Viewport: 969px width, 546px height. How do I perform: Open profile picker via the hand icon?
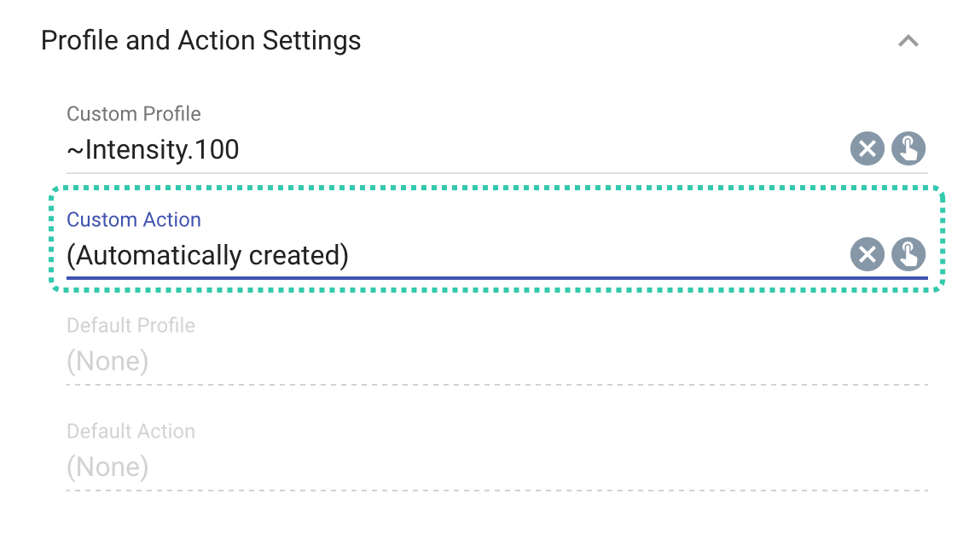(908, 148)
